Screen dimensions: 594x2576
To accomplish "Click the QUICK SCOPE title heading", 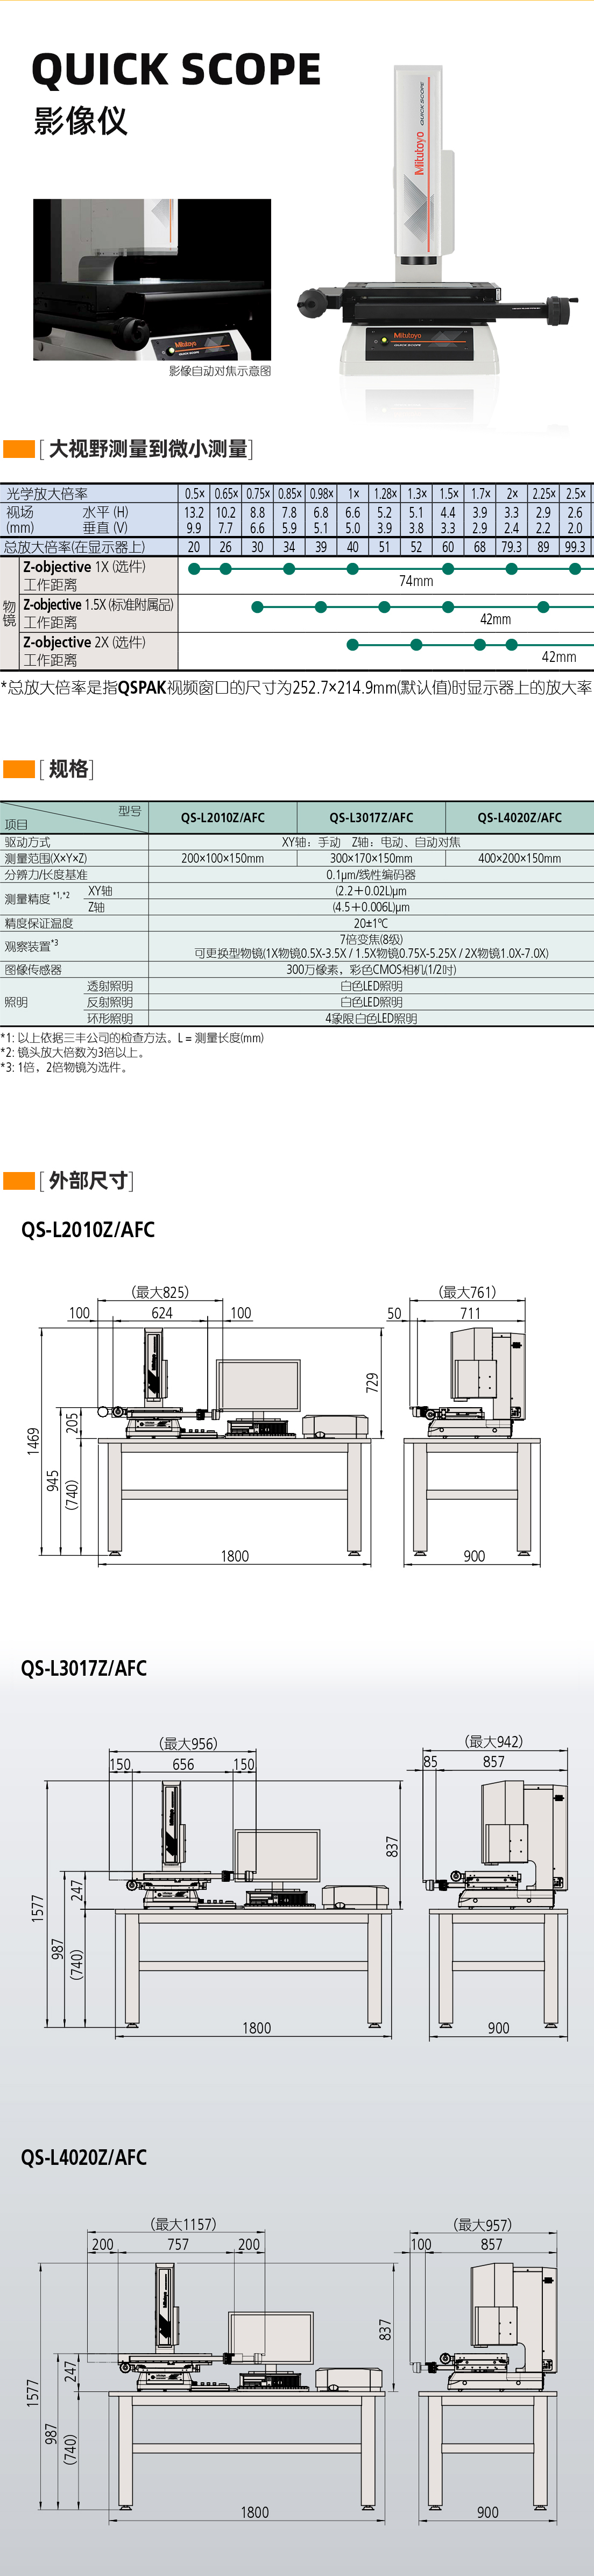I will (176, 70).
